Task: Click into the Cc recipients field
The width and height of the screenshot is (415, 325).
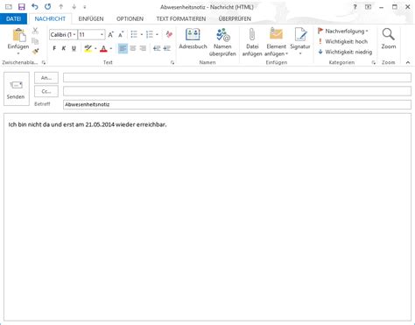Action: pyautogui.click(x=237, y=91)
